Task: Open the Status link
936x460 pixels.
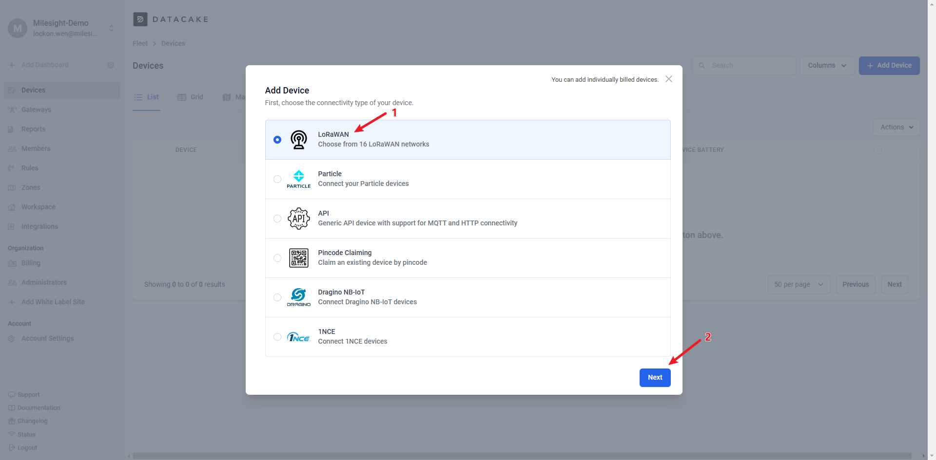Action: coord(22,434)
